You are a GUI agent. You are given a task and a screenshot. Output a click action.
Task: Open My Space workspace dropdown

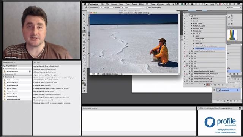click(234, 8)
